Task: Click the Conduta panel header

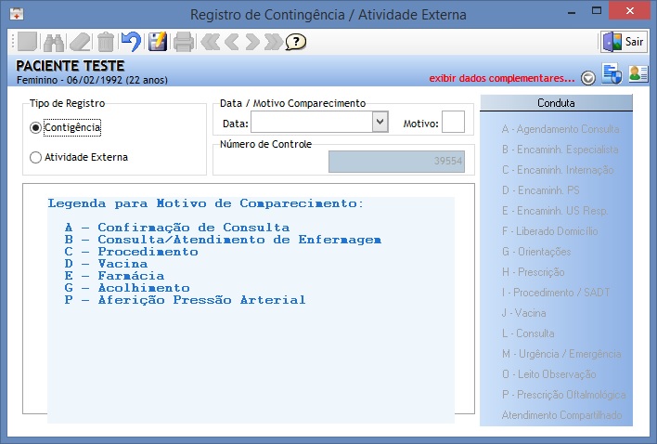Action: click(x=556, y=103)
